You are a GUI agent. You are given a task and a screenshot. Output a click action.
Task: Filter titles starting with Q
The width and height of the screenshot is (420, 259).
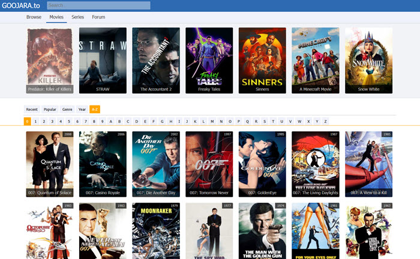247,122
